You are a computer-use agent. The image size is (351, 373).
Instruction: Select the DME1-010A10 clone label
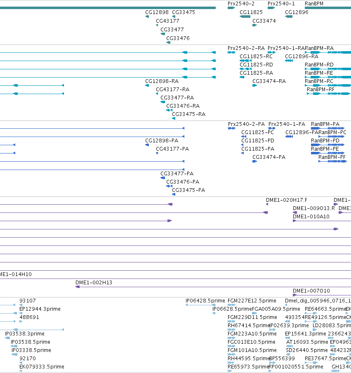coord(311,217)
